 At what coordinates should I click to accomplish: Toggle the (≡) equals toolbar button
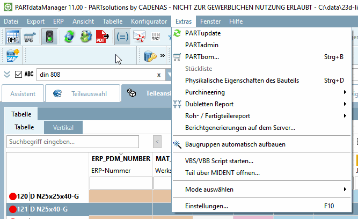pos(122,36)
